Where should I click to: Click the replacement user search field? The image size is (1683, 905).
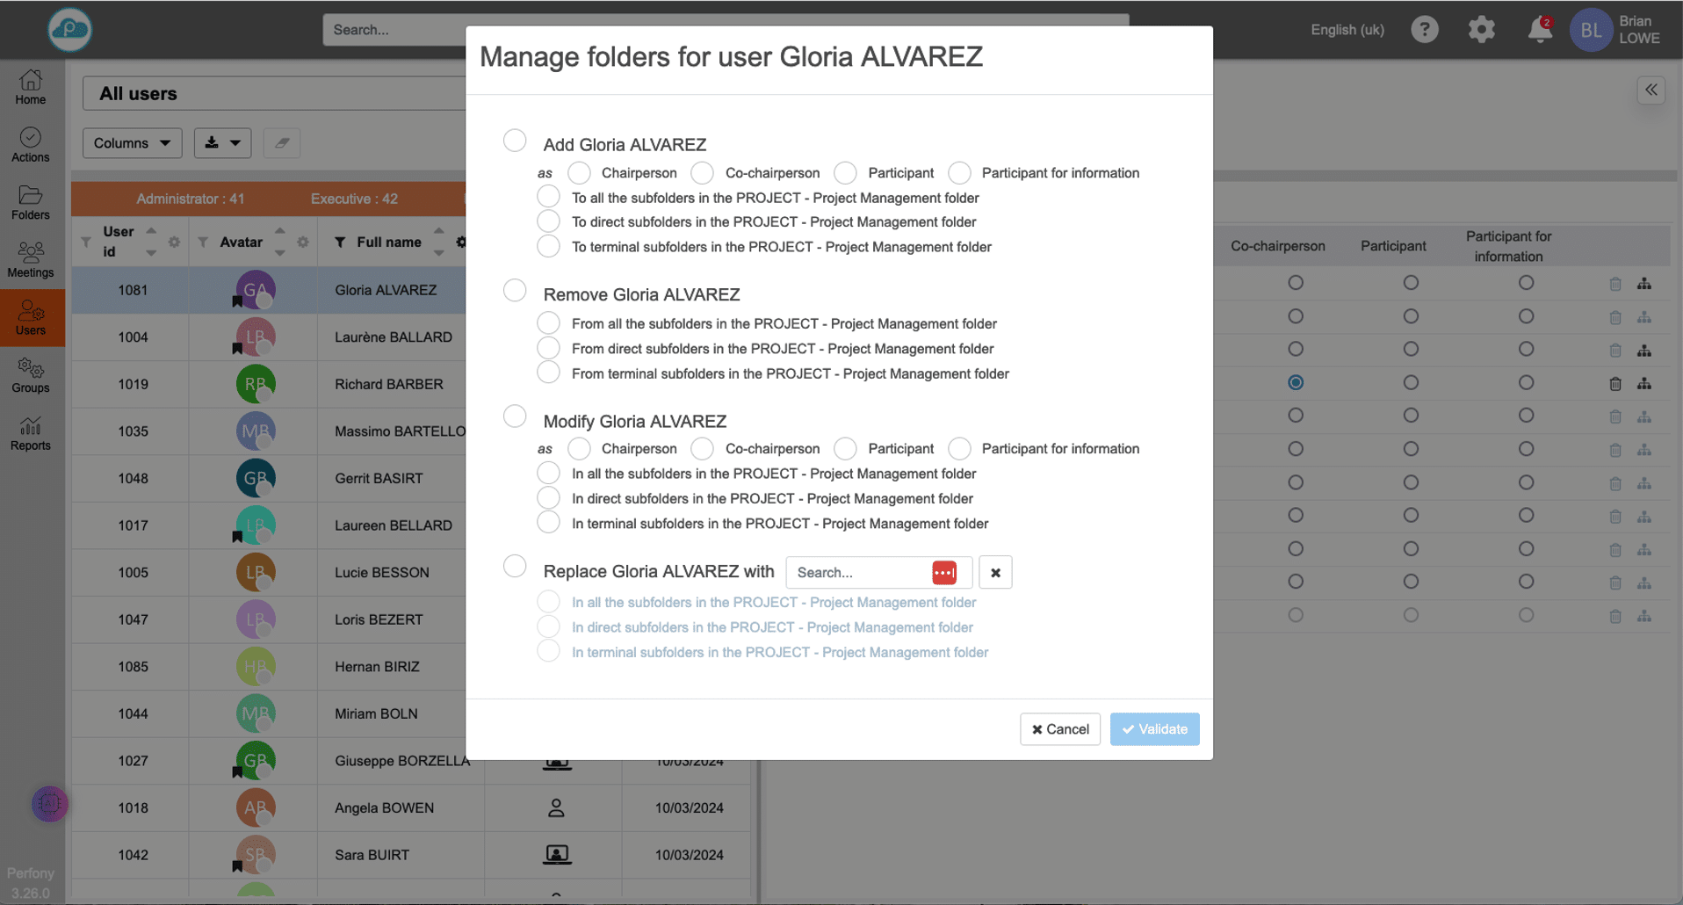[x=859, y=573]
